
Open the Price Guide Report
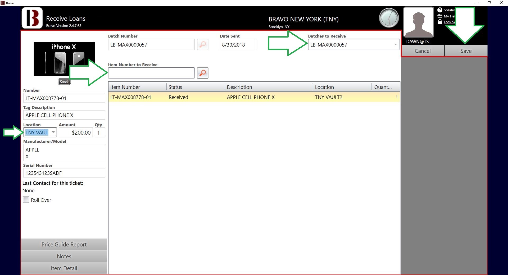(x=64, y=244)
